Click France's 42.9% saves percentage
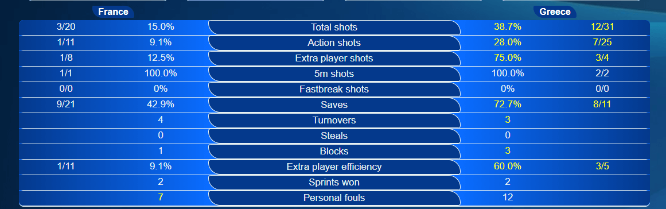Viewport: 666px width, 209px height. (161, 104)
